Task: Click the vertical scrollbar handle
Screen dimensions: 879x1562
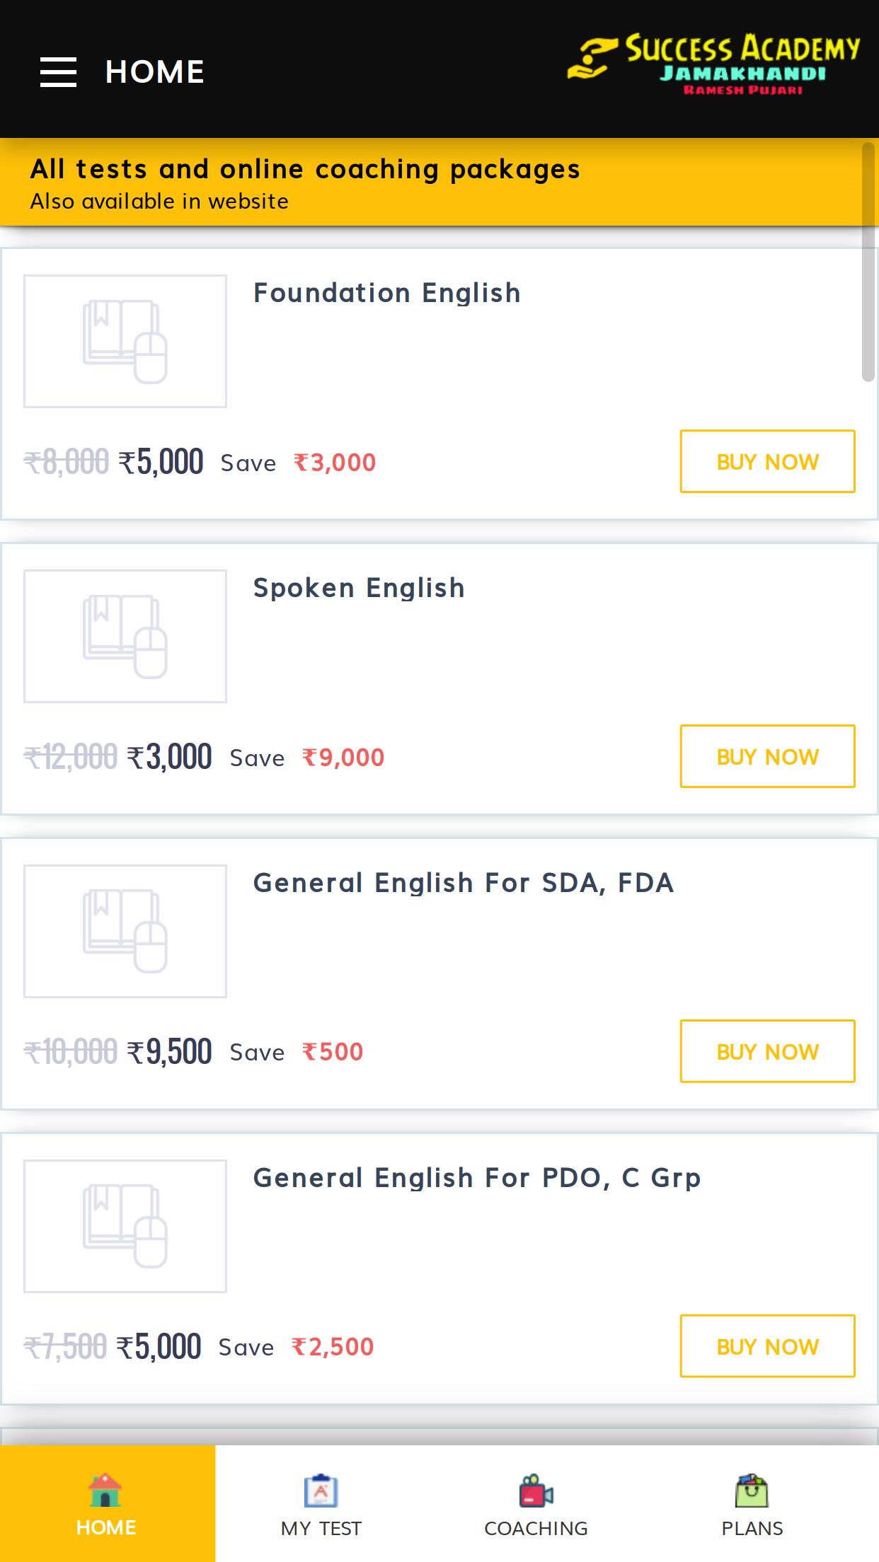Action: pos(868,262)
